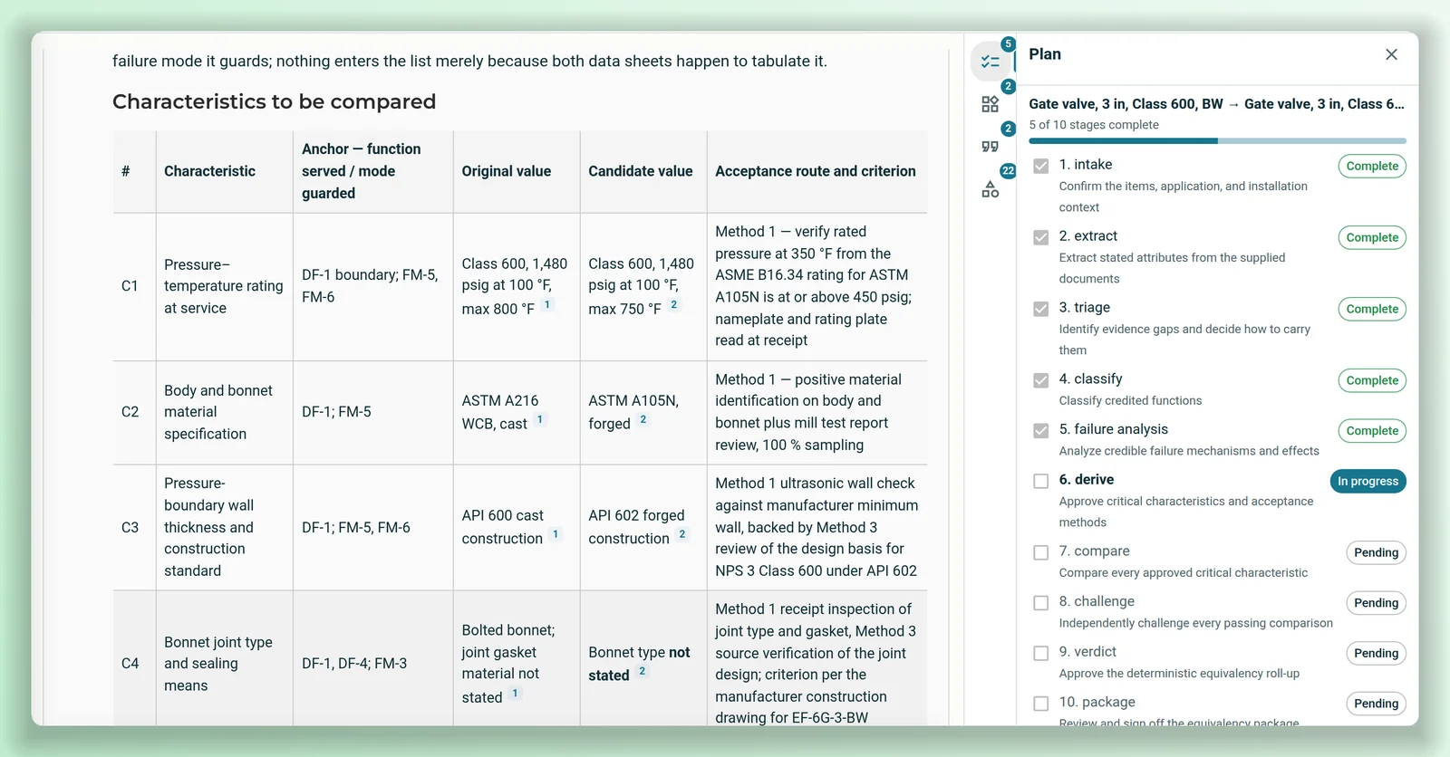Open the grid-plus panel icon with badge 2
Screen dimensions: 1450x757
(x=990, y=104)
